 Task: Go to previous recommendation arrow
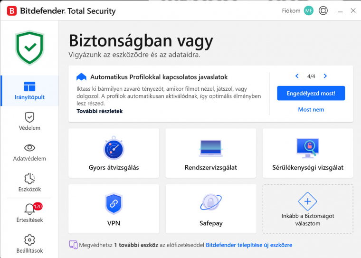point(297,76)
